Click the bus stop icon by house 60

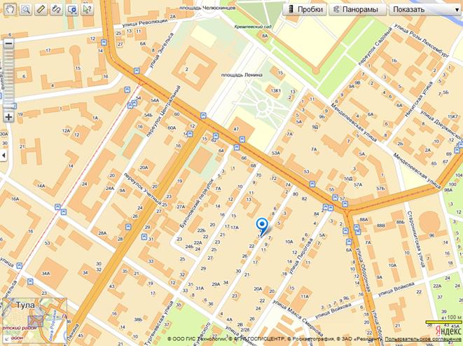coord(203,116)
